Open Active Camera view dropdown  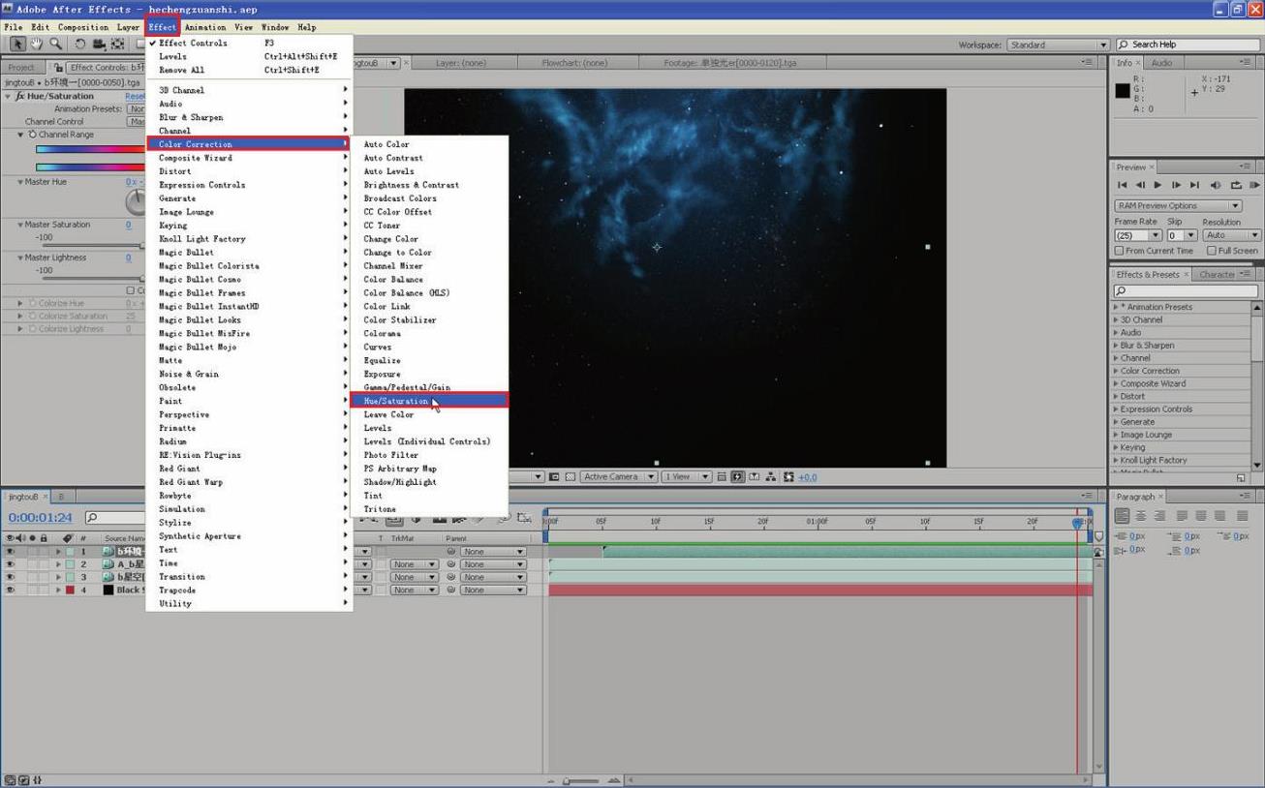[619, 477]
